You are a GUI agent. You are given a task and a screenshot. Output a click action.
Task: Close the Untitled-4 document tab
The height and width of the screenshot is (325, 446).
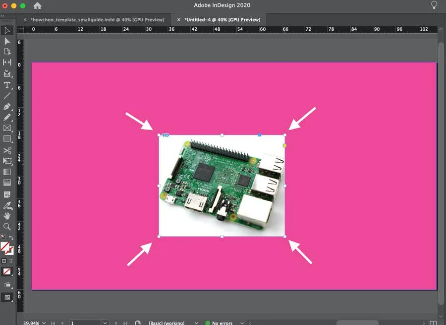coord(179,19)
